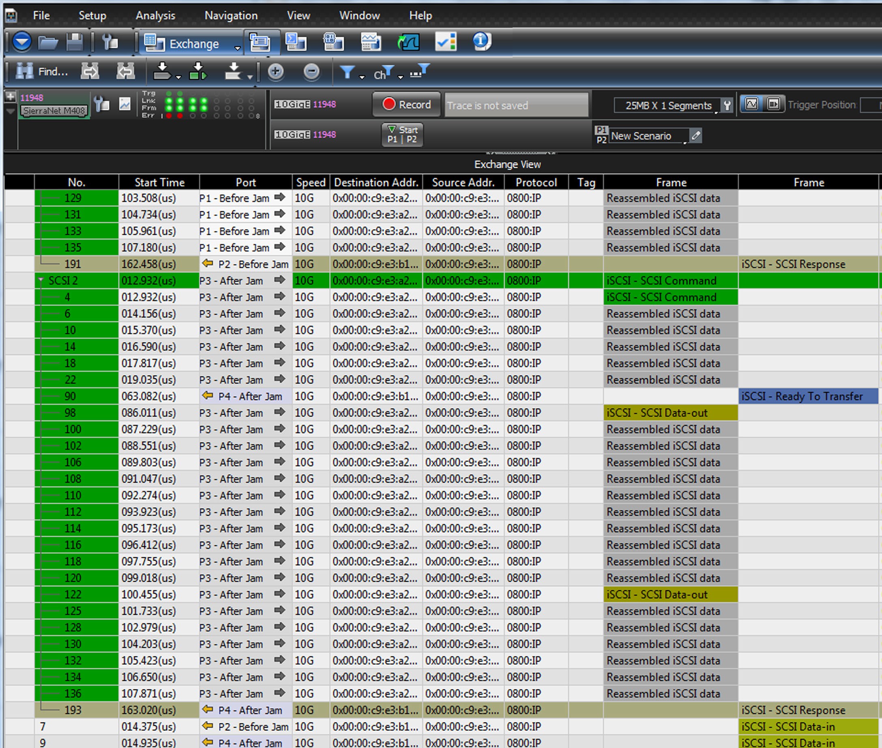Open the Analysis menu

(155, 16)
